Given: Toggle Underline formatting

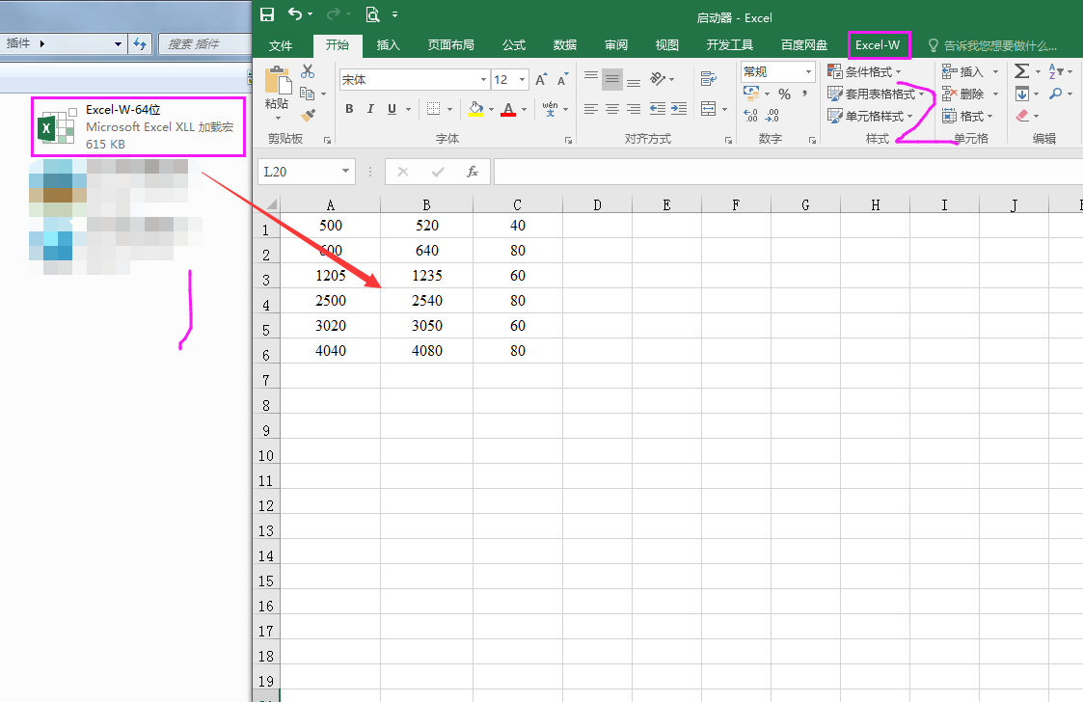Looking at the screenshot, I should [x=392, y=108].
